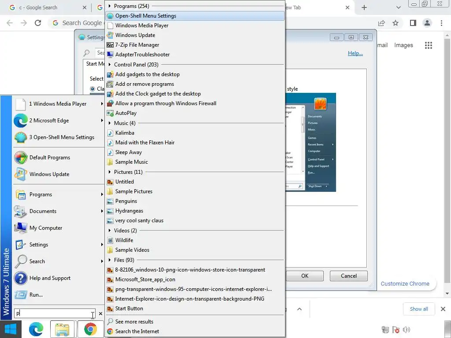
Task: Collapse the Videos (2) group
Action: pos(110,231)
